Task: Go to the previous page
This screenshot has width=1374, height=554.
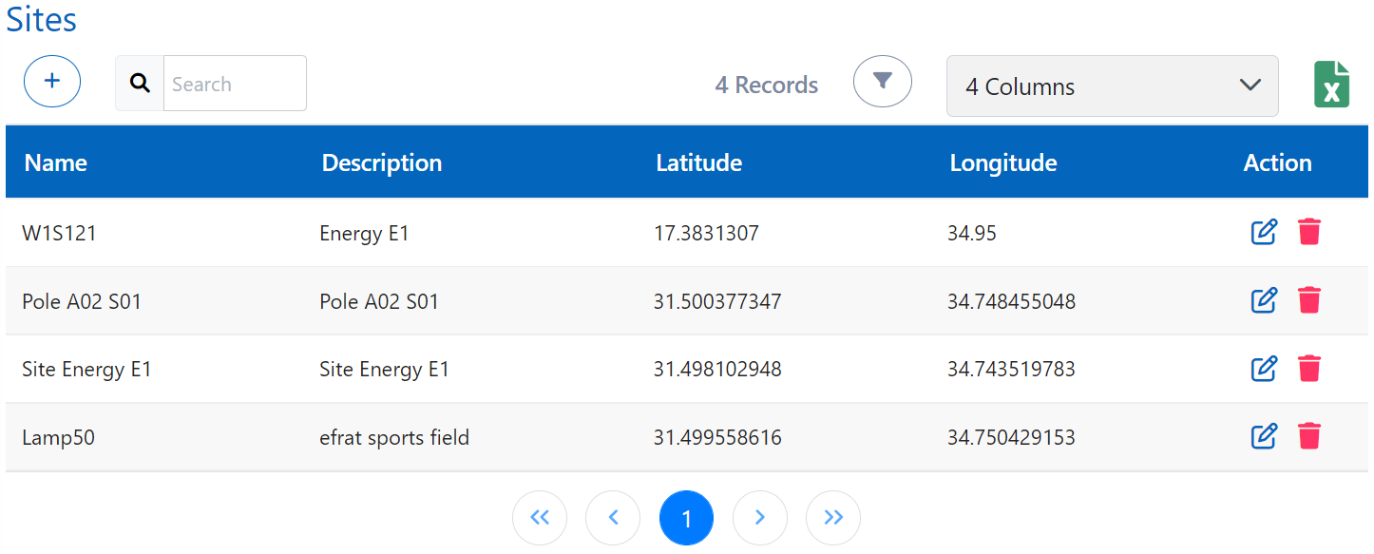Action: coord(613,518)
